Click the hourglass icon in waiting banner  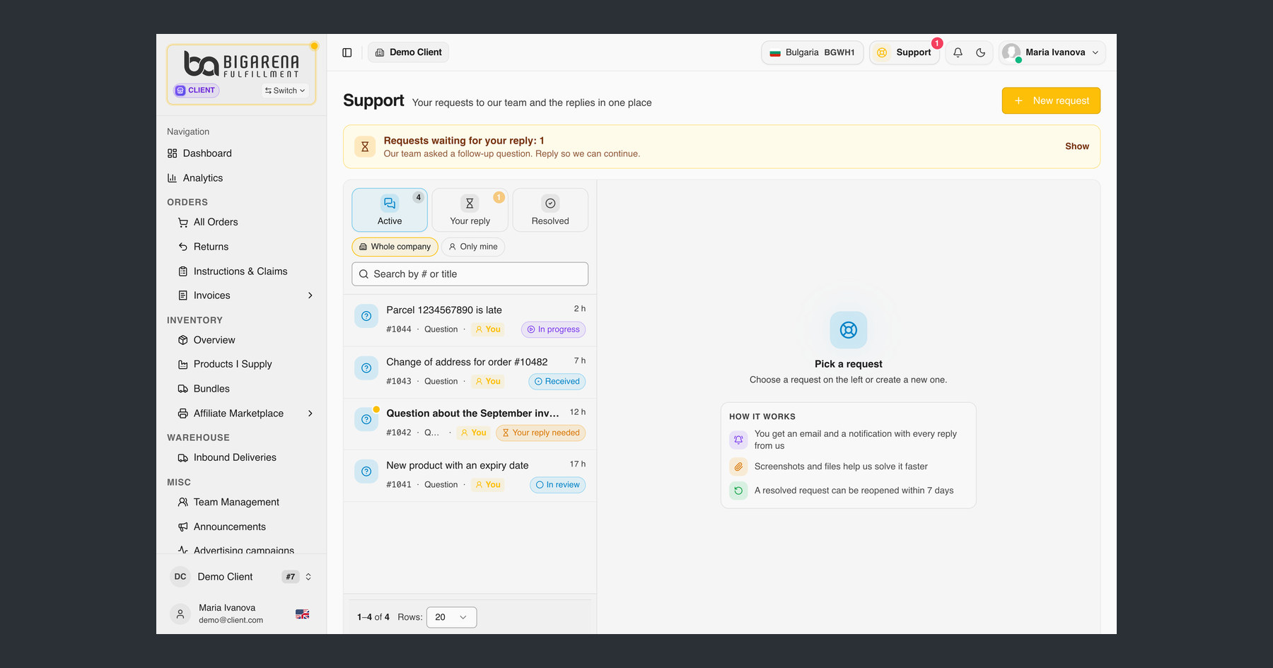click(x=365, y=146)
